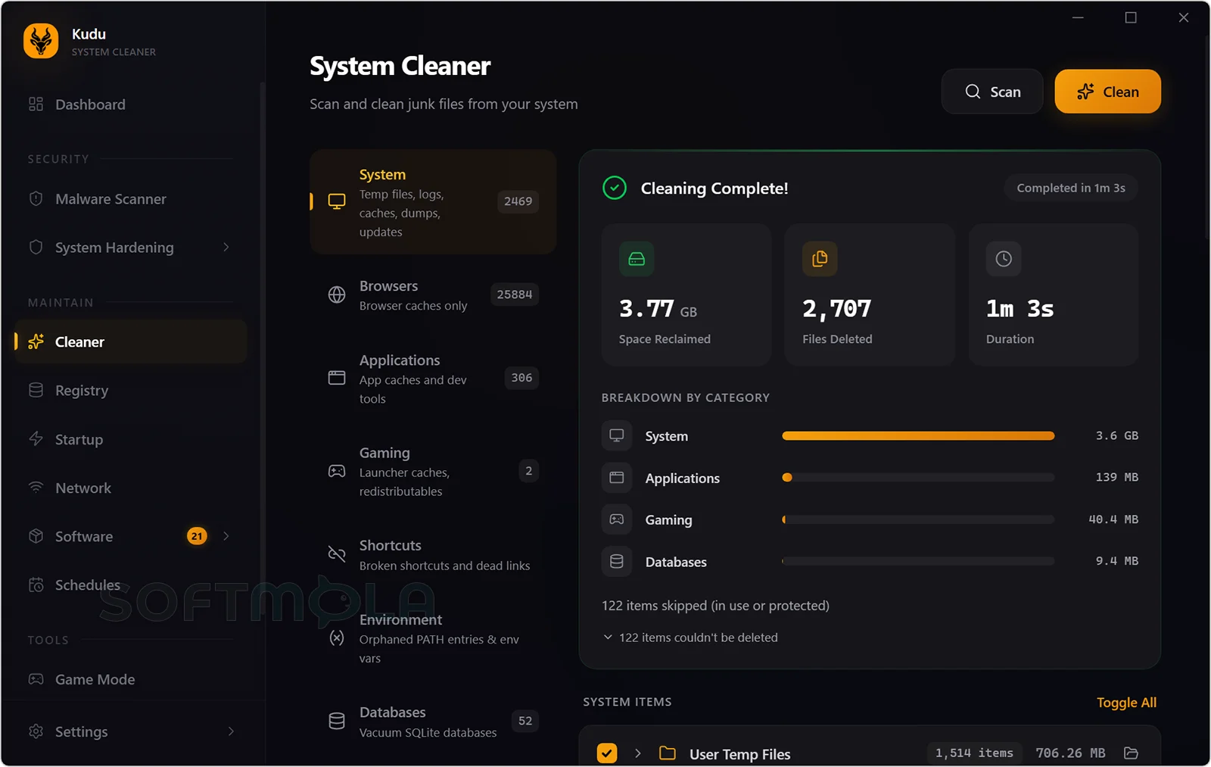Start a scan with the Scan button

click(992, 92)
